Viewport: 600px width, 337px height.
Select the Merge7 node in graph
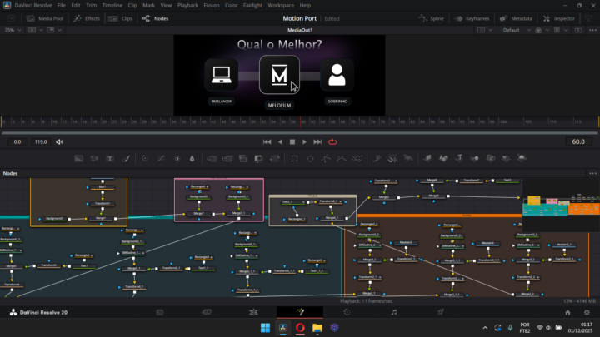(198, 214)
